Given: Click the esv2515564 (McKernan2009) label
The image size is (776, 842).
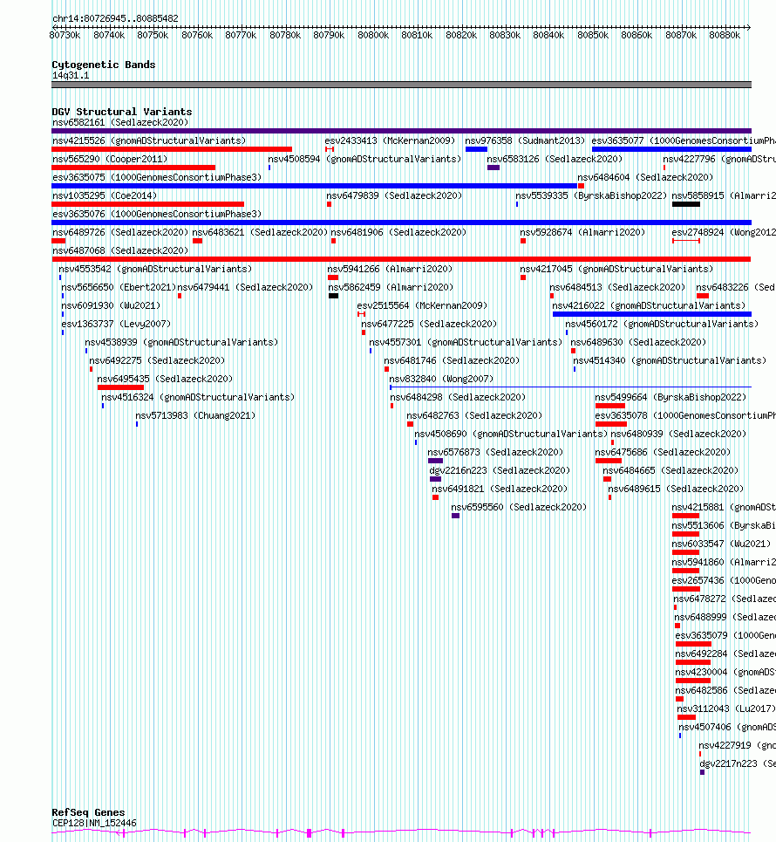Looking at the screenshot, I should point(422,305).
